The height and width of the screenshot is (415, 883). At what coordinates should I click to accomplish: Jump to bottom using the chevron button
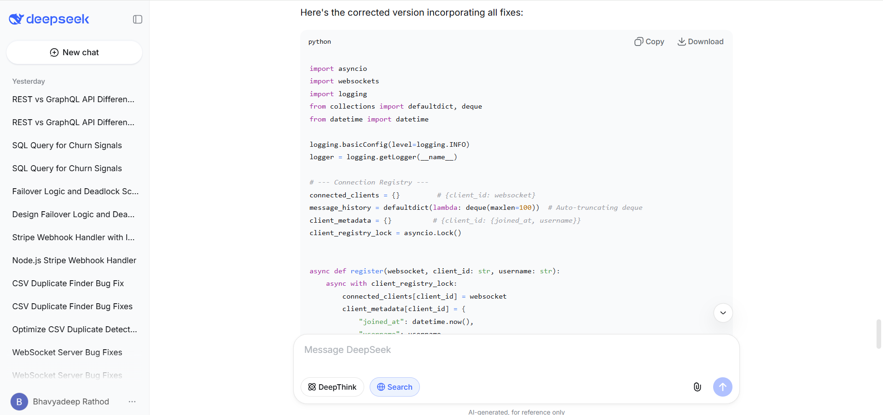[x=723, y=313]
